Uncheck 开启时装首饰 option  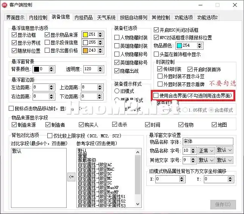click(204, 69)
